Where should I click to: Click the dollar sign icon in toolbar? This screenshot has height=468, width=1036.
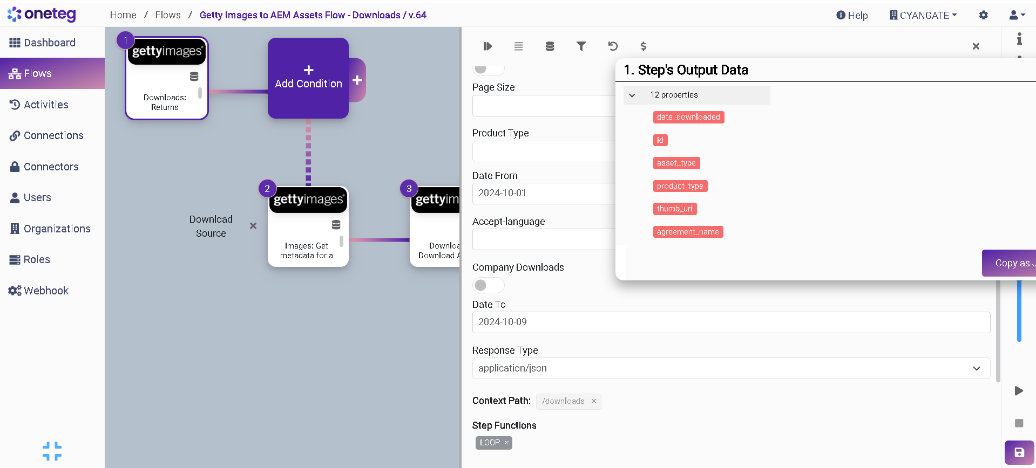tap(643, 46)
